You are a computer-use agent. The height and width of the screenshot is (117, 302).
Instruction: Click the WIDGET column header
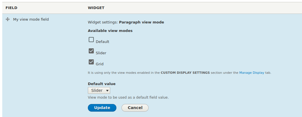(x=96, y=8)
